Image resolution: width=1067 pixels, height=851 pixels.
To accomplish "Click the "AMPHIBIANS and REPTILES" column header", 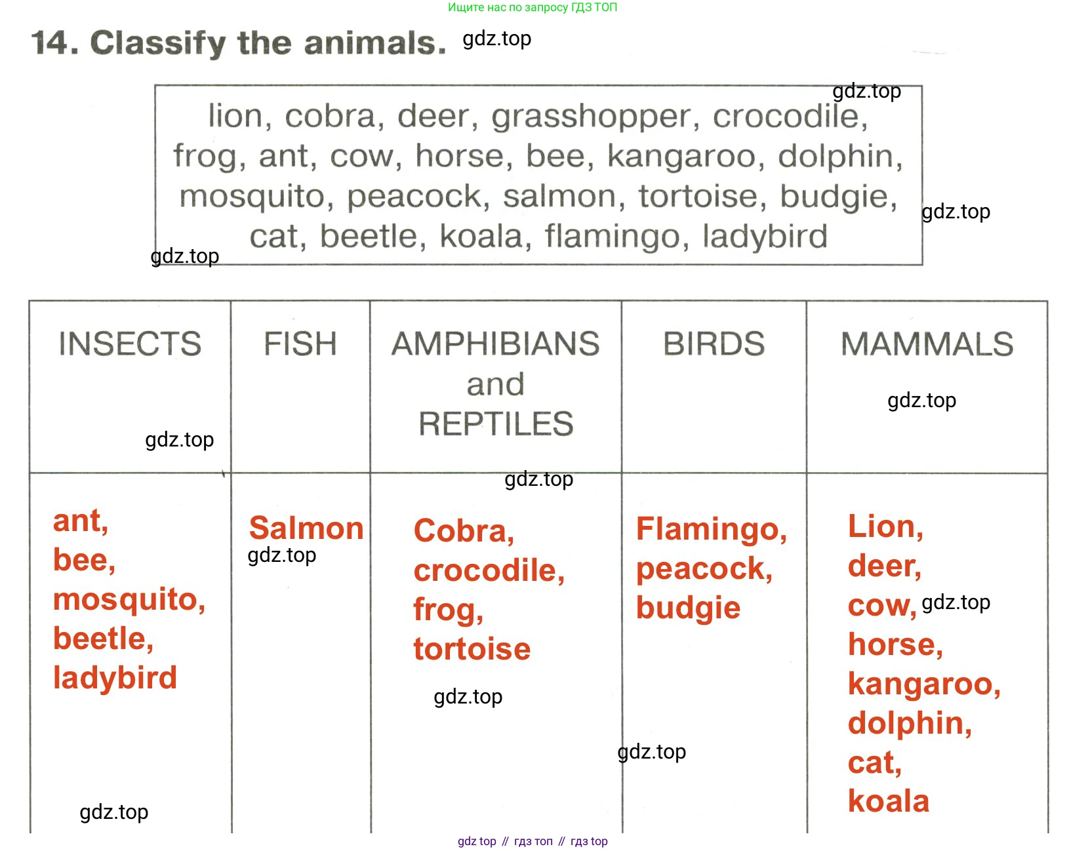I will pos(496,384).
